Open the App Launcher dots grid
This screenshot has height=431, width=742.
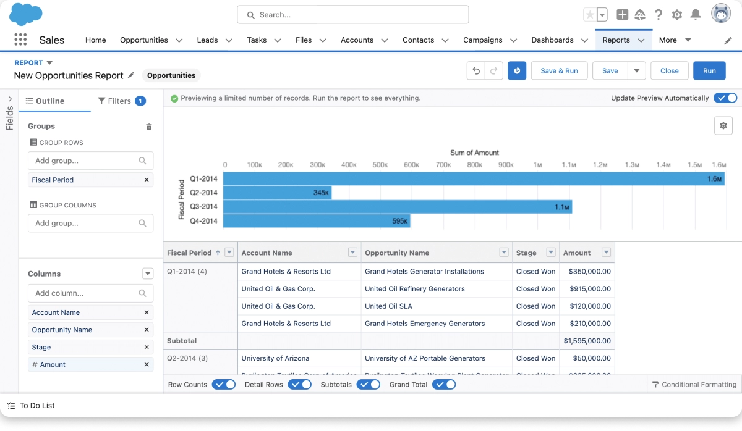[x=20, y=40]
